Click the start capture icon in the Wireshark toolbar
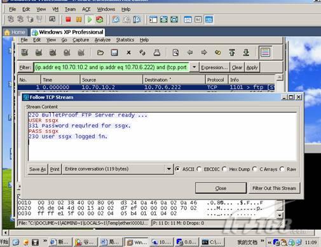 (53, 53)
